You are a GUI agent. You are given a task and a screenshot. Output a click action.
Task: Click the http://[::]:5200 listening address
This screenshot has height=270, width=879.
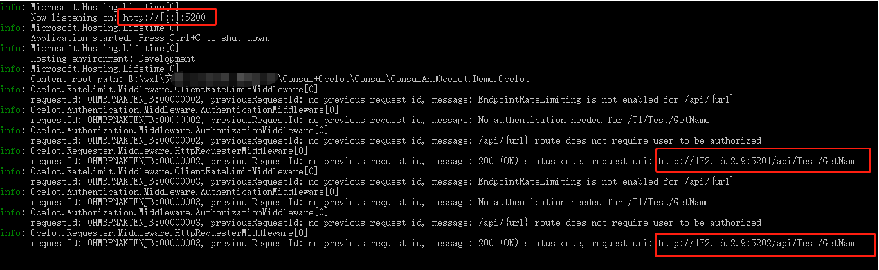(165, 17)
